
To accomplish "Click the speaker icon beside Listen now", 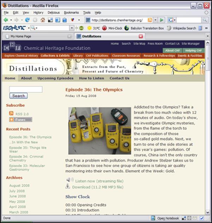I will point(70,180).
